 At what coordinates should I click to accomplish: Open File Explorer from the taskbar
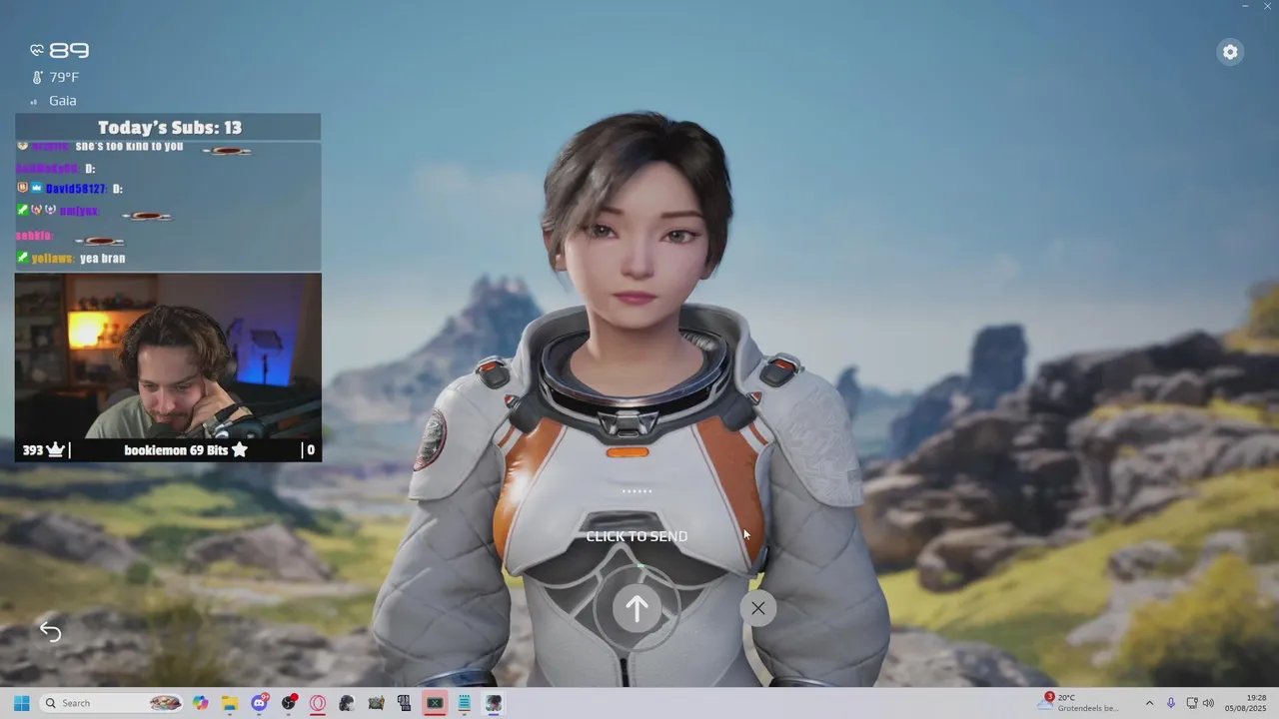click(229, 703)
